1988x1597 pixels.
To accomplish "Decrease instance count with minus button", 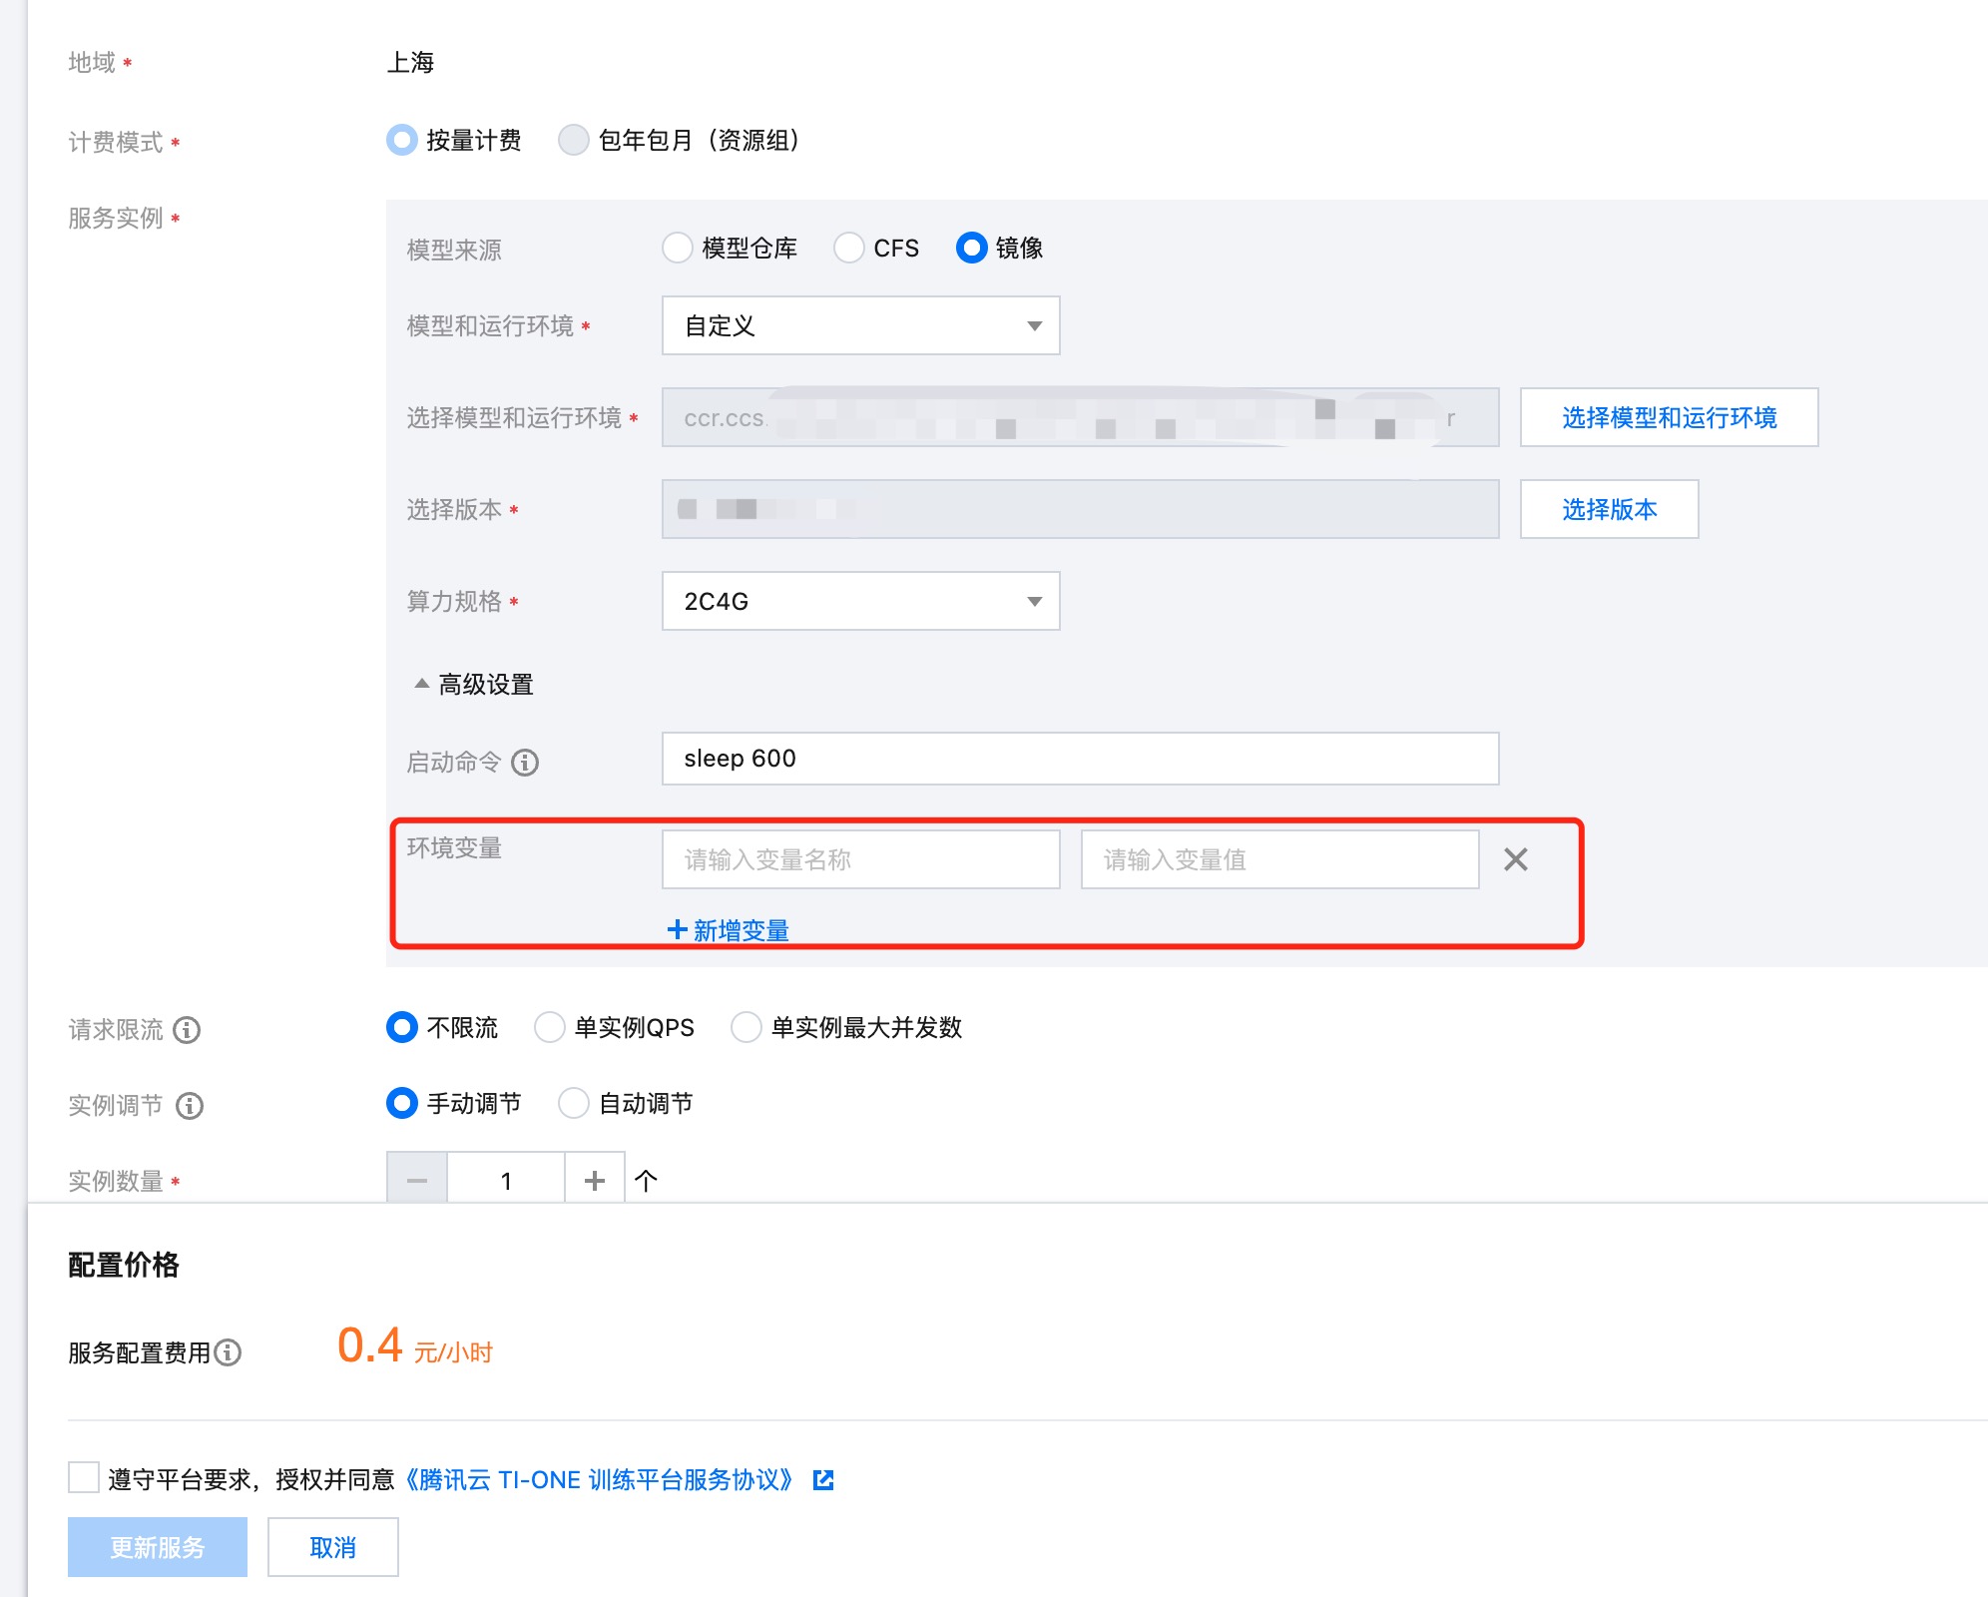I will click(417, 1181).
